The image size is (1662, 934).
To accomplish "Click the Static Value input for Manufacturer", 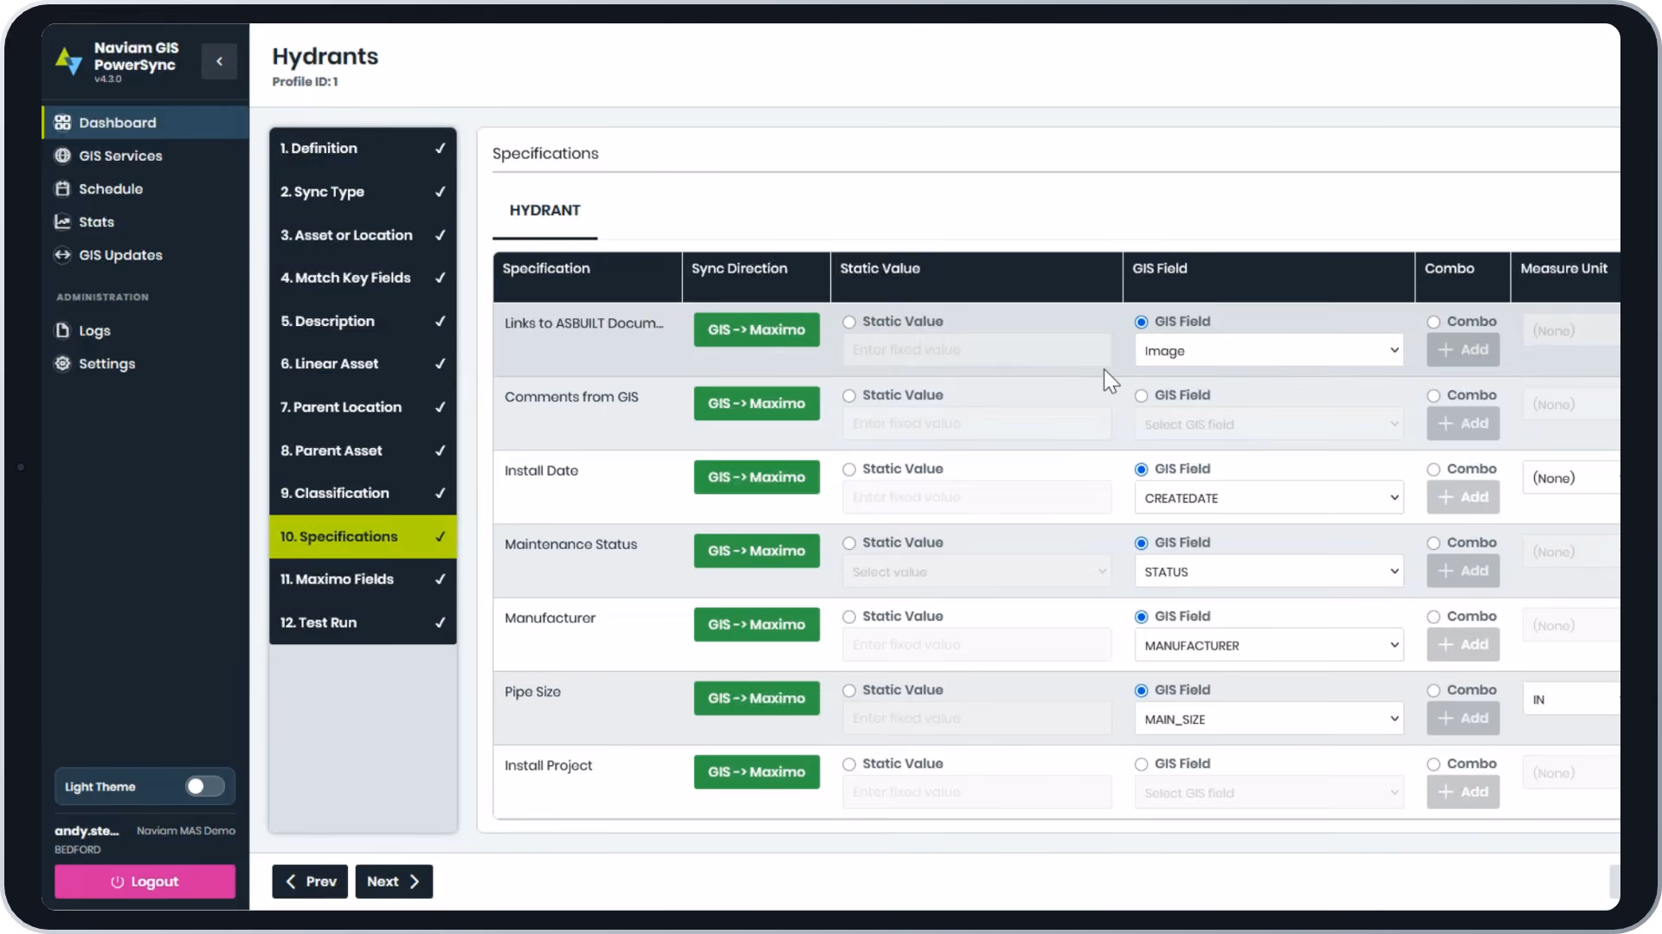I will [976, 645].
